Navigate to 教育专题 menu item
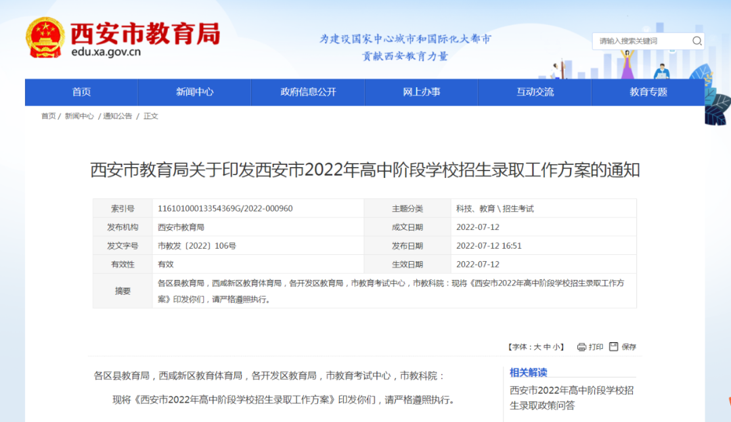The height and width of the screenshot is (422, 731). 648,92
